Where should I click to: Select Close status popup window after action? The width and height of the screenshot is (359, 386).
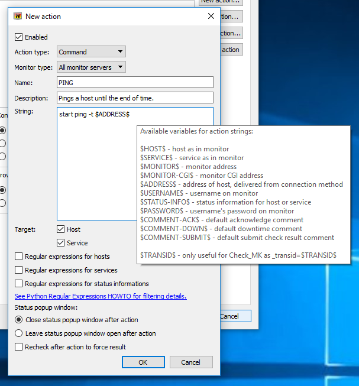tap(19, 320)
